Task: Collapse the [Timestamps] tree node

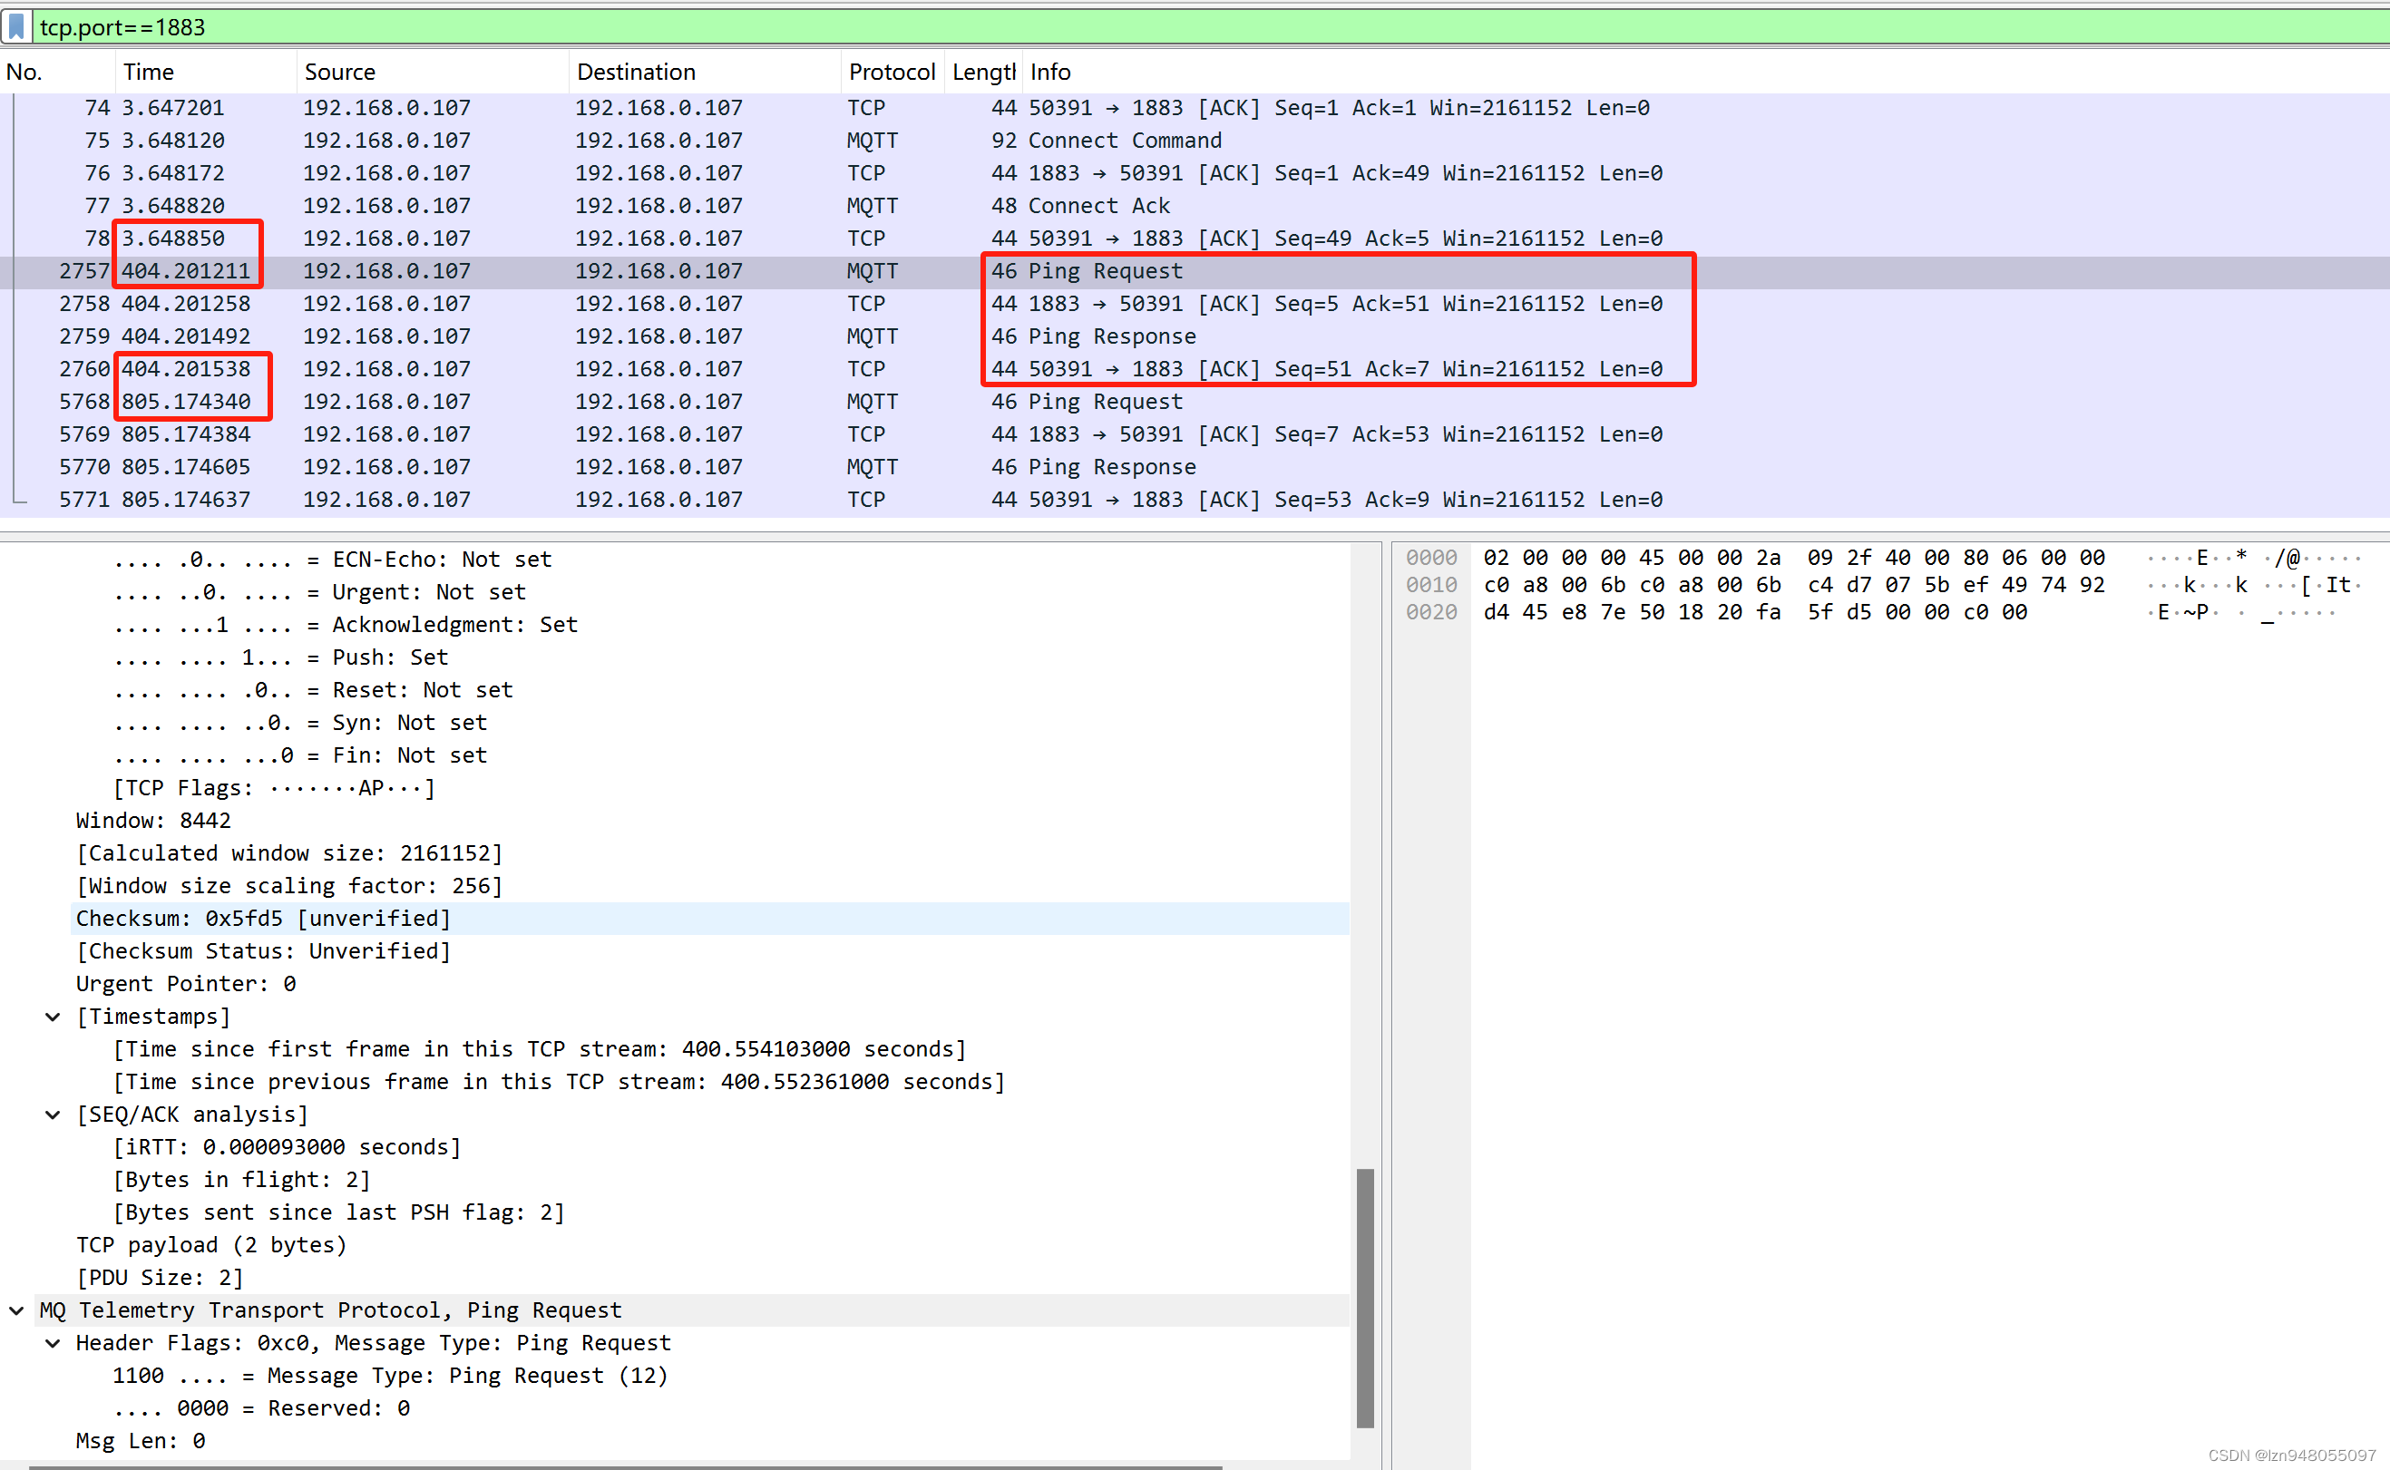Action: pyautogui.click(x=54, y=1016)
